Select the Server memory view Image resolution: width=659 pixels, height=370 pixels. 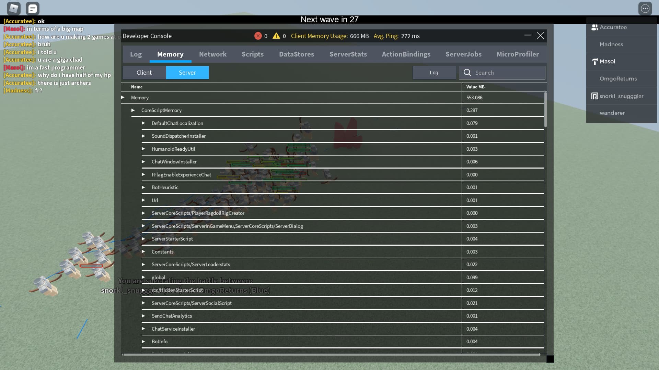click(x=187, y=73)
